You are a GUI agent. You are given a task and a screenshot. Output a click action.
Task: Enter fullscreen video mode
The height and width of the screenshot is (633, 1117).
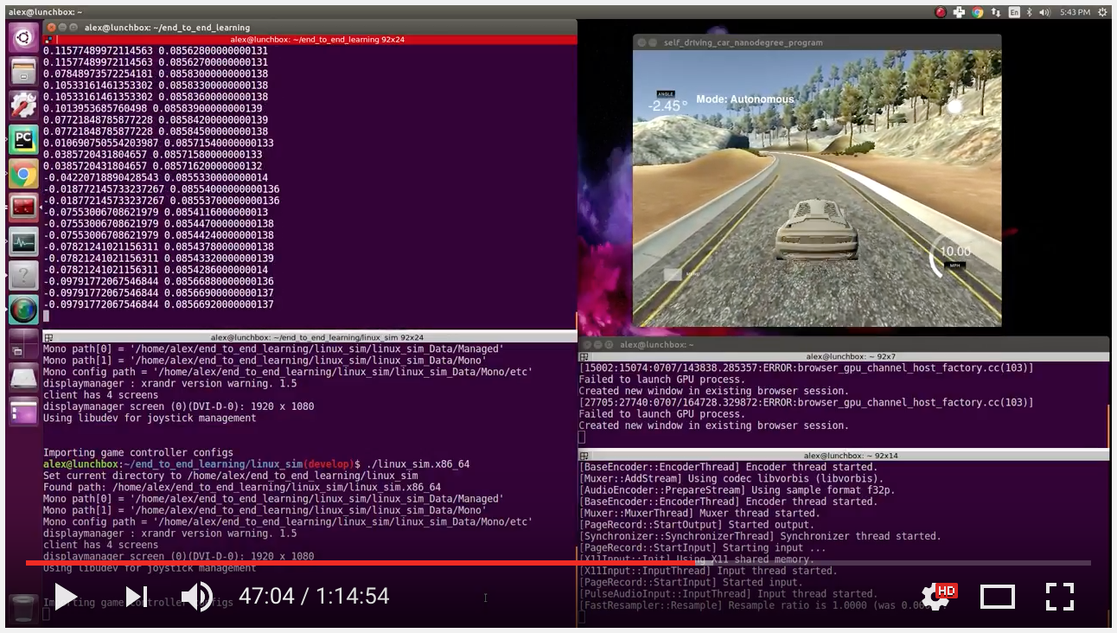pyautogui.click(x=1059, y=596)
